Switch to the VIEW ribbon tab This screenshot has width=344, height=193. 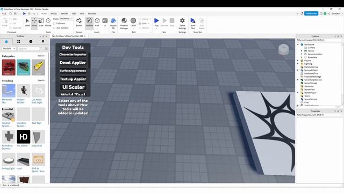[x=82, y=13]
